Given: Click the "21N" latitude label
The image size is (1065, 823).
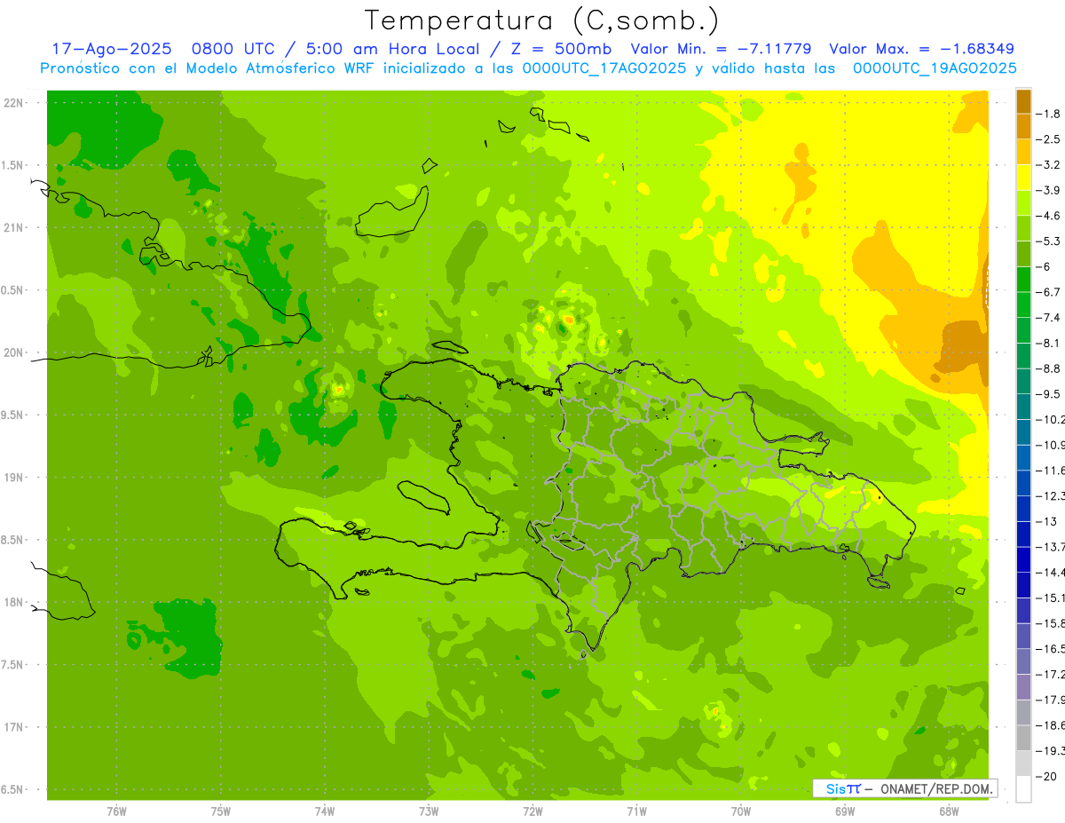Looking at the screenshot, I should (x=12, y=228).
